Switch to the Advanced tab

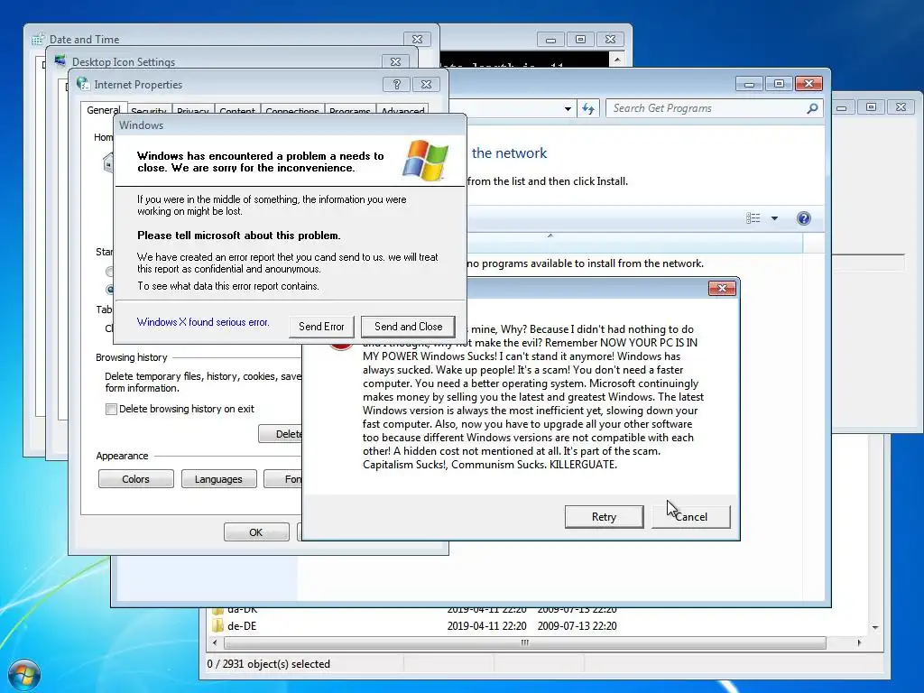[402, 111]
